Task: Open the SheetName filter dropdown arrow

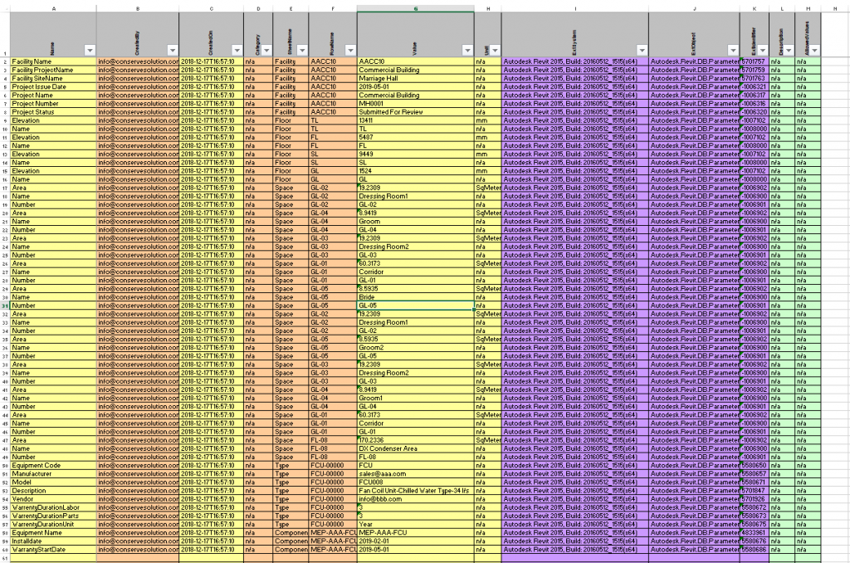Action: tap(300, 50)
